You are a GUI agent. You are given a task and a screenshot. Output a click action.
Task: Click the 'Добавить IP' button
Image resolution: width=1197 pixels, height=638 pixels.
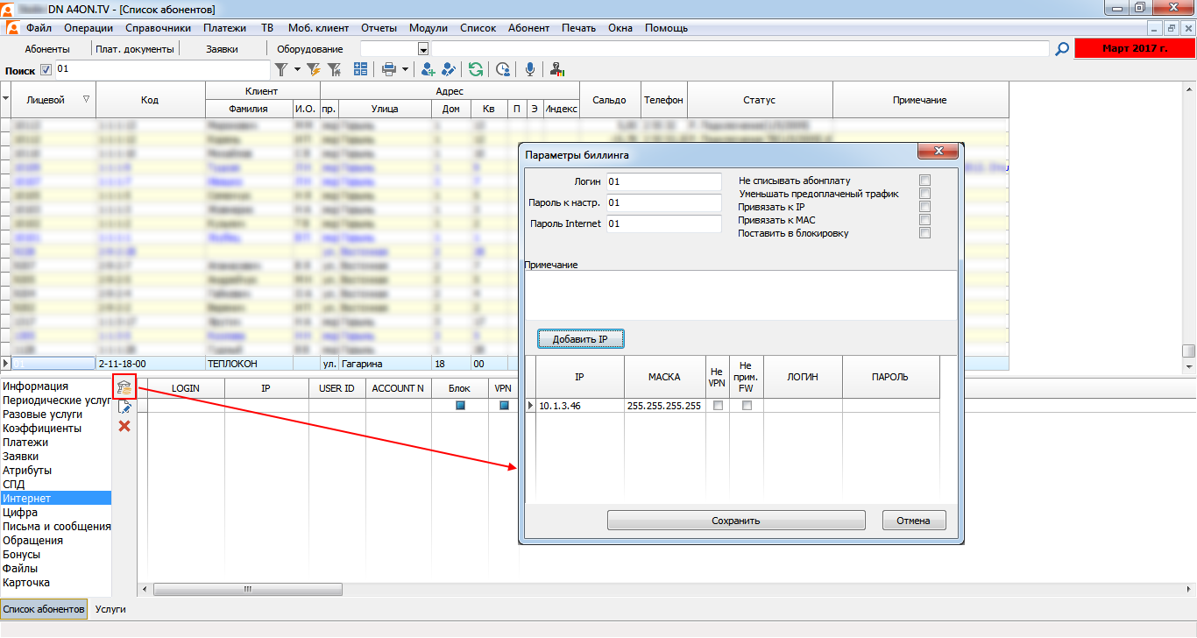coord(580,339)
